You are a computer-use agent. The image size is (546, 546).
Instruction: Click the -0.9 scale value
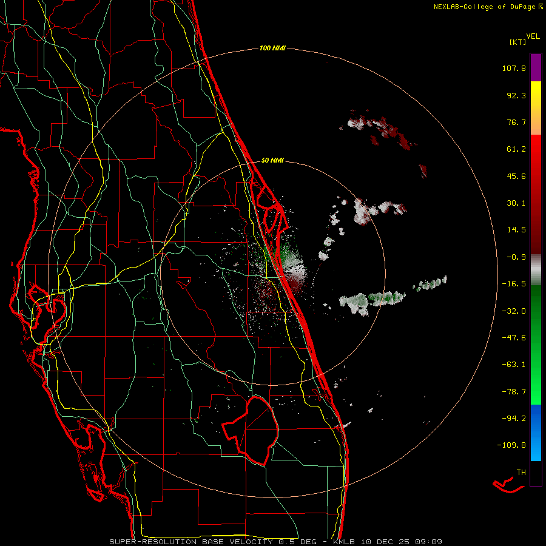[516, 257]
